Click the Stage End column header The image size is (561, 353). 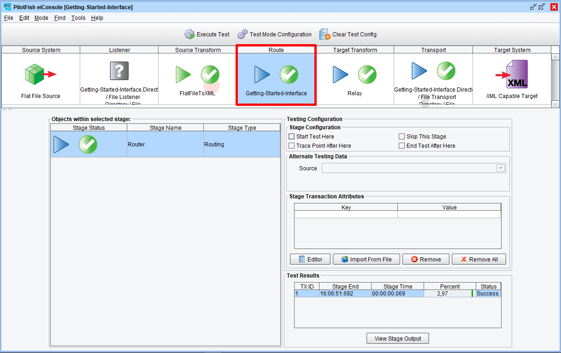[x=345, y=286]
